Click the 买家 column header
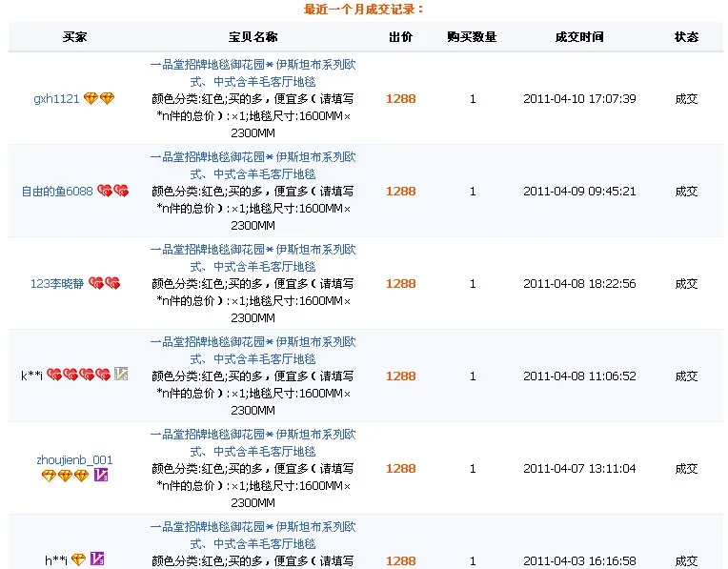Viewport: 728px width, 569px height. click(x=74, y=37)
